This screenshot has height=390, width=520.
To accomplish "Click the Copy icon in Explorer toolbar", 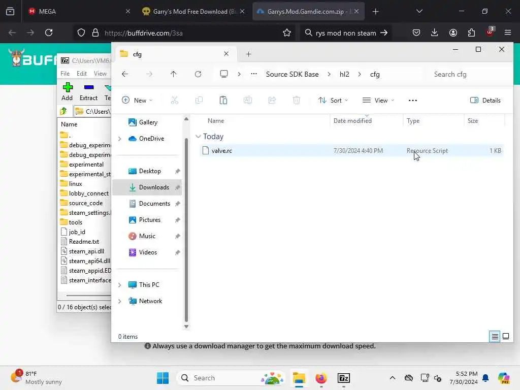I will click(x=199, y=100).
